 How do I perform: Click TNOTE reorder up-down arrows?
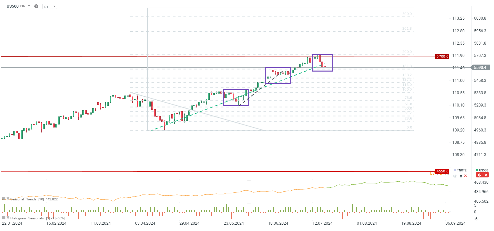(x=461, y=176)
